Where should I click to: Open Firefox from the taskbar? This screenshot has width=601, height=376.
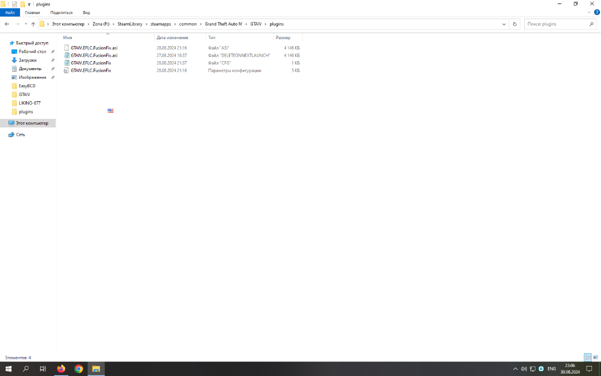click(61, 369)
